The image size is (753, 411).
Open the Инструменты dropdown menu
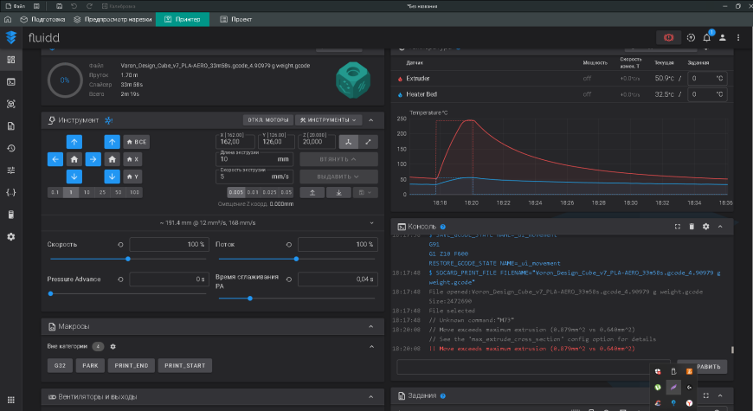[327, 120]
